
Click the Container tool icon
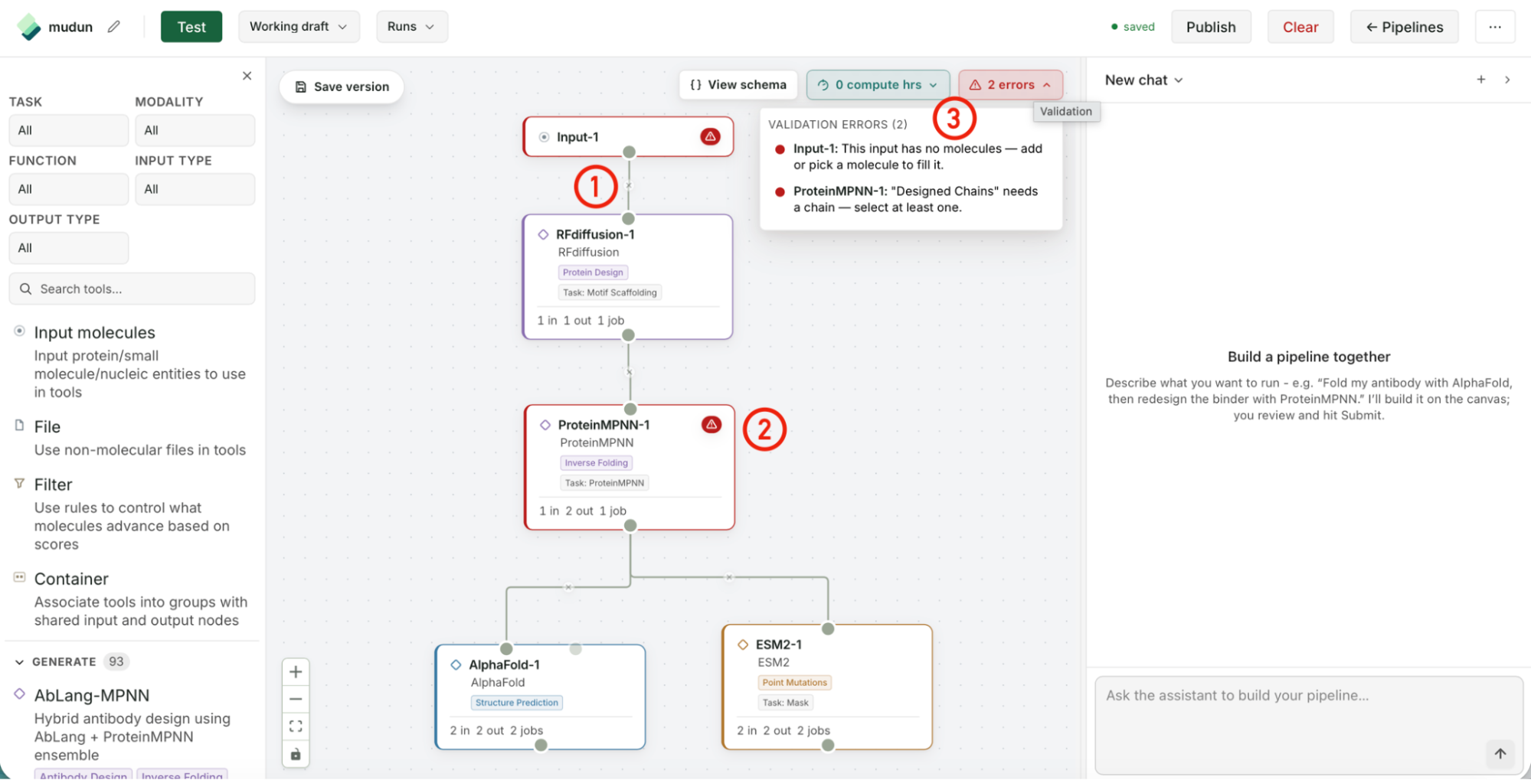point(19,577)
